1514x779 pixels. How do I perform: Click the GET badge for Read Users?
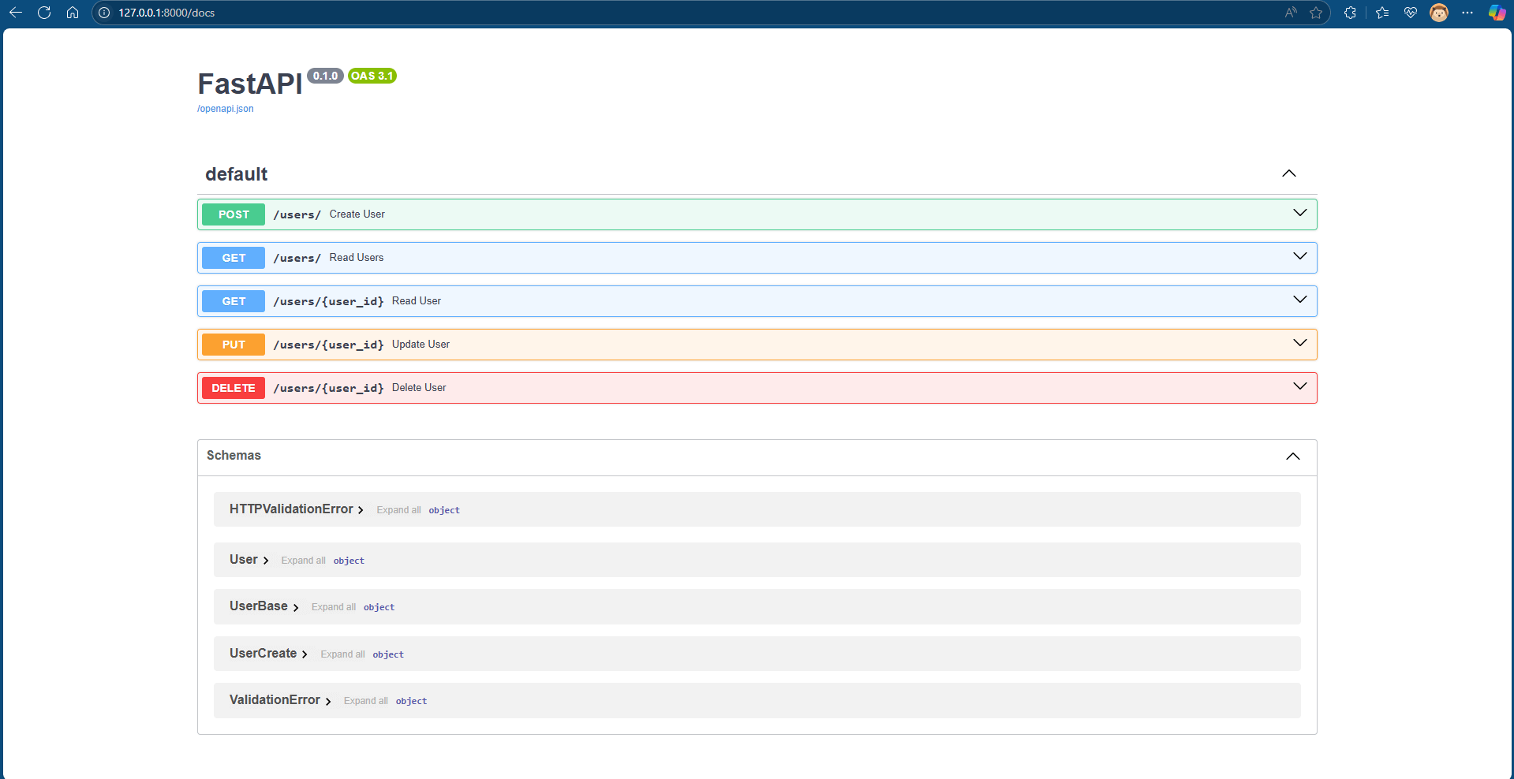pos(234,258)
